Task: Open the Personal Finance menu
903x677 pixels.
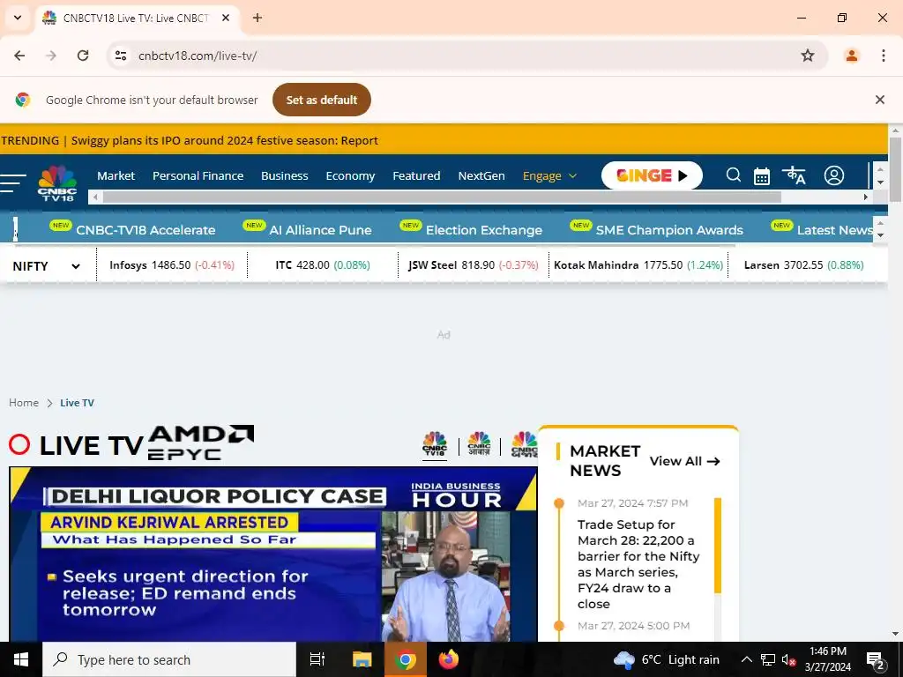Action: pyautogui.click(x=198, y=175)
